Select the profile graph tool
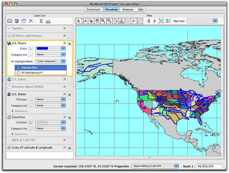This screenshot has height=173, width=229. point(140,21)
